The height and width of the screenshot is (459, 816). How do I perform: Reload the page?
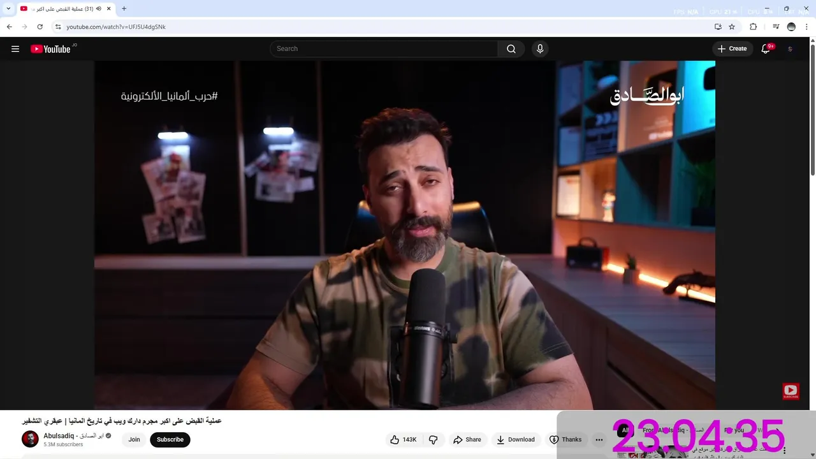40,27
